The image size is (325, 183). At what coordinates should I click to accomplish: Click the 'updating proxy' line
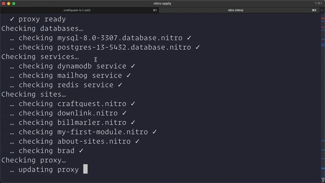44,169
